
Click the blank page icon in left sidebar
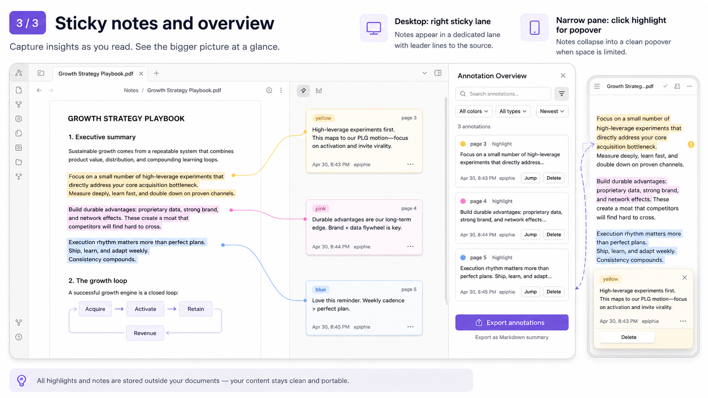tap(19, 90)
